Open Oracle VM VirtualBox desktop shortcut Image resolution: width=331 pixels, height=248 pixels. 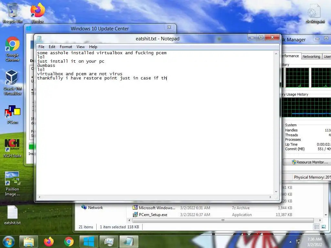pyautogui.click(x=13, y=83)
